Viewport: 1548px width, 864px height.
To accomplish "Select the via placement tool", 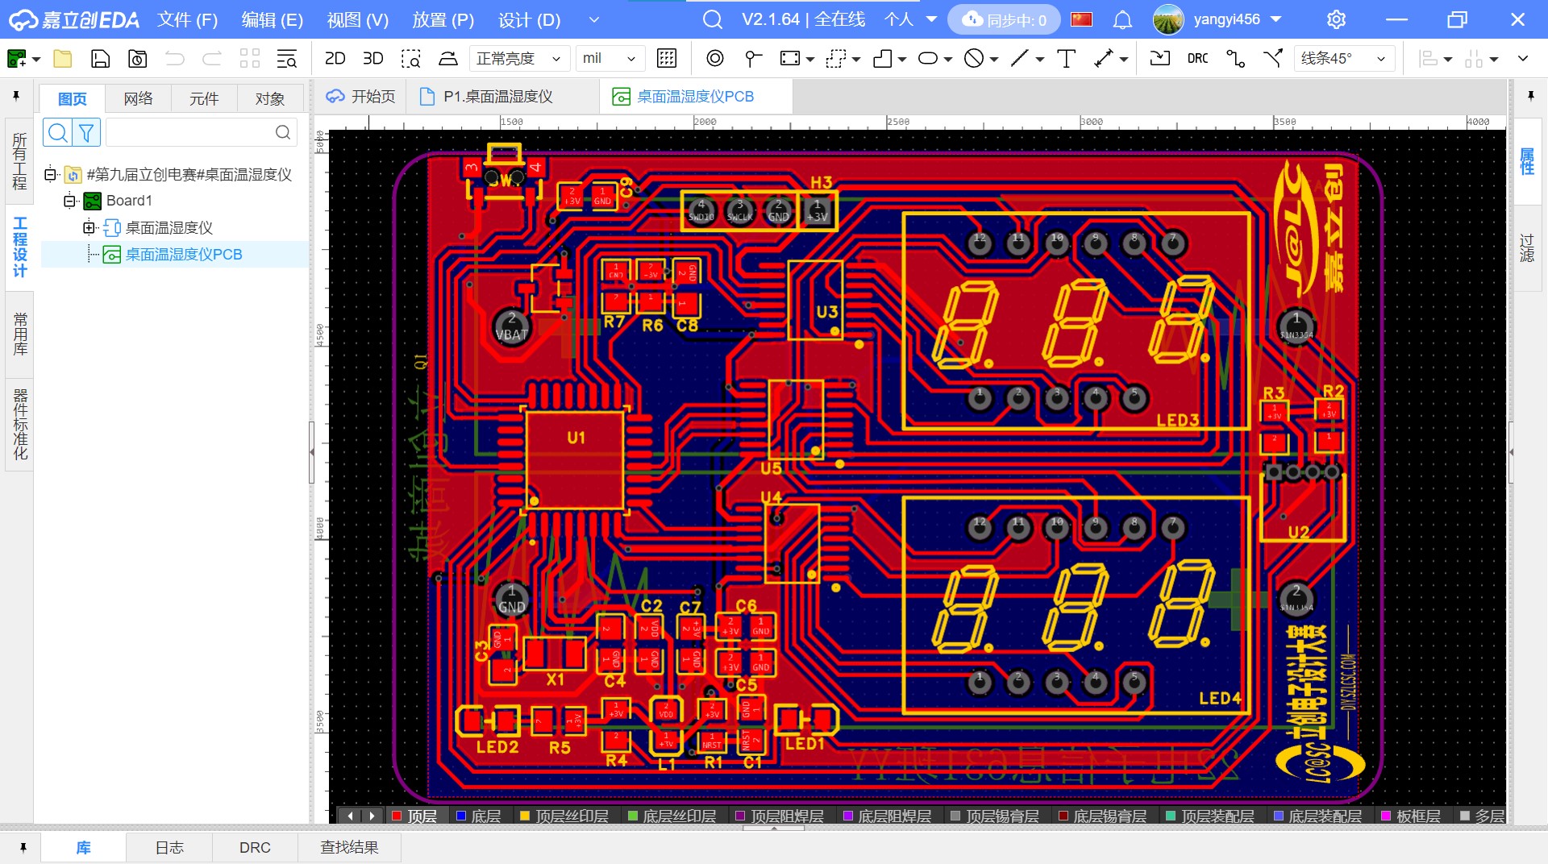I will (x=714, y=58).
